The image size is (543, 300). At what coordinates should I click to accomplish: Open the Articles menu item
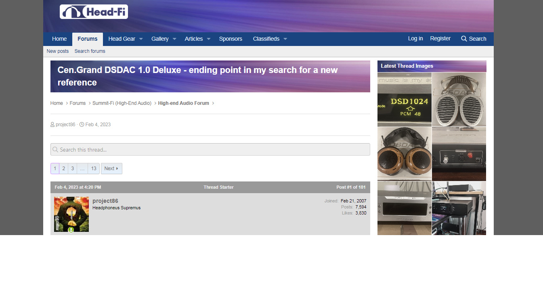pyautogui.click(x=194, y=39)
